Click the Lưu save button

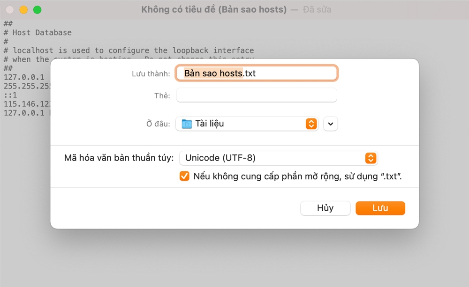(380, 208)
